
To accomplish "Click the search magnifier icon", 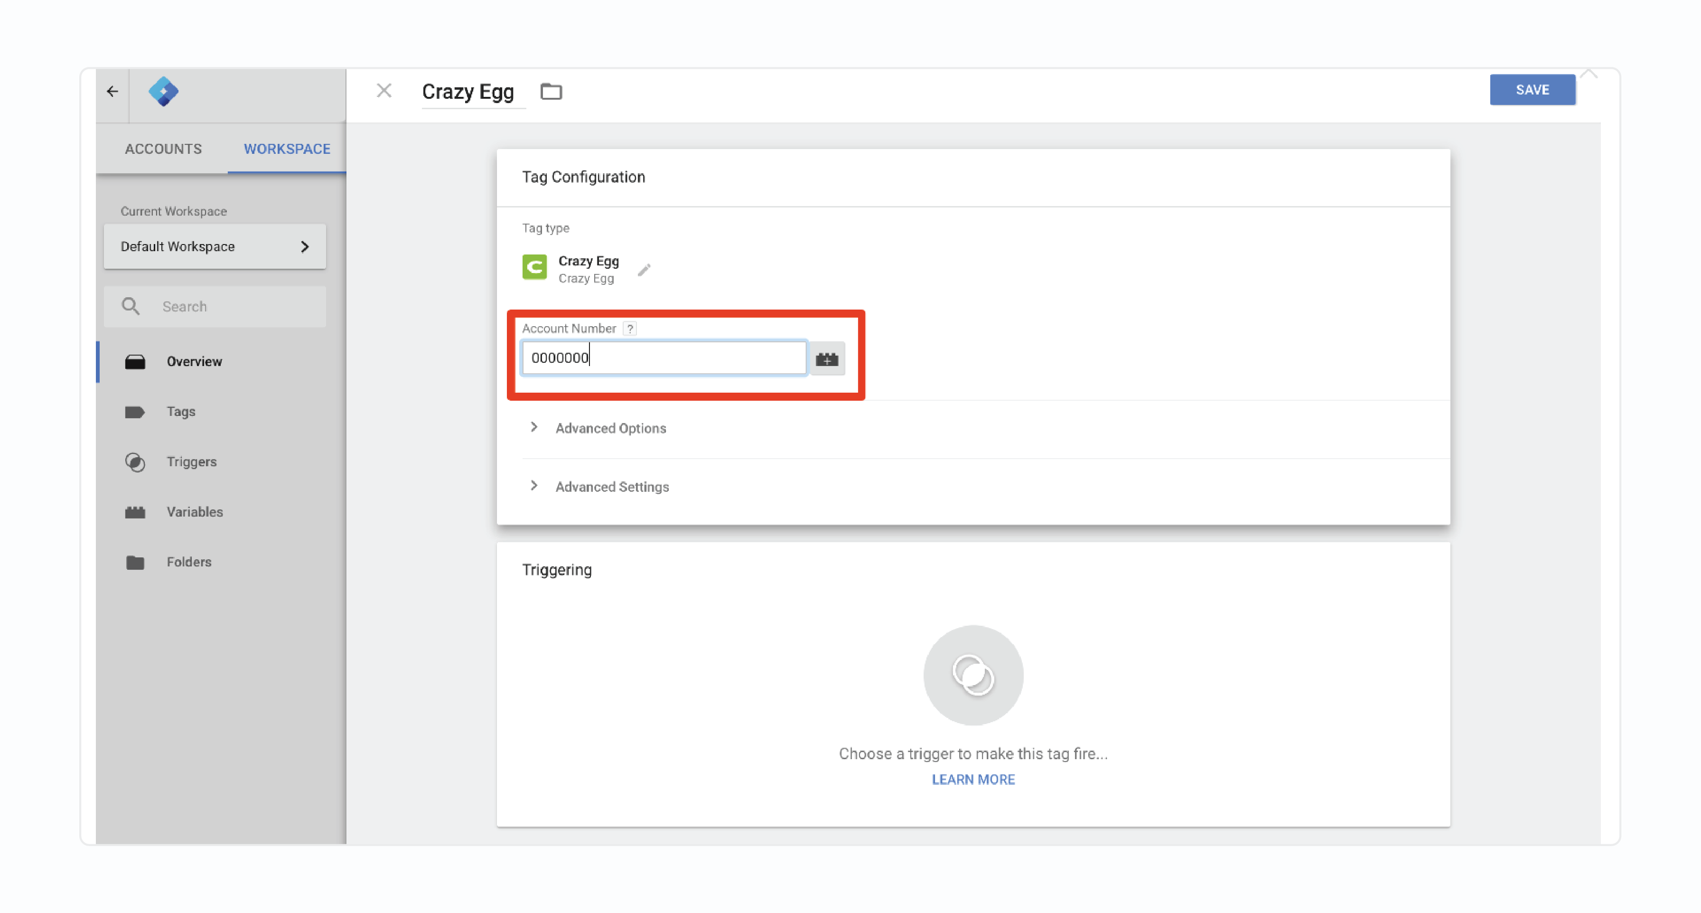I will 131,306.
